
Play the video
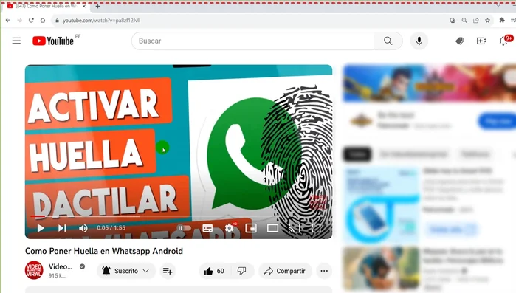[41, 228]
